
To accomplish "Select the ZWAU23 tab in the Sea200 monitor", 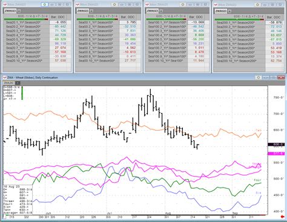I will pyautogui.click(x=221, y=11).
